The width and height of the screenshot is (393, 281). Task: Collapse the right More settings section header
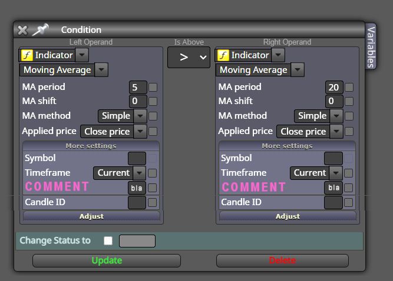pos(287,146)
